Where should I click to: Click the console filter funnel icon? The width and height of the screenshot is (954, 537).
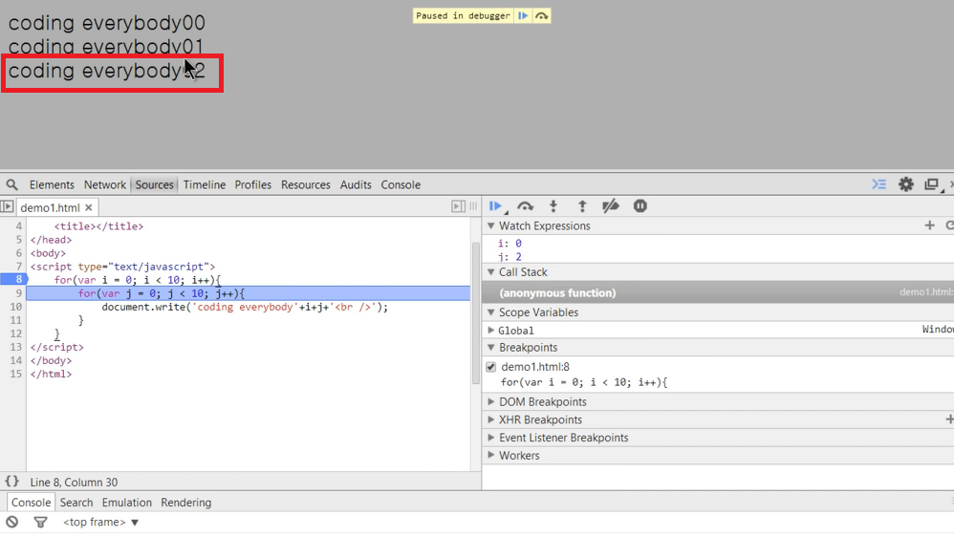click(40, 522)
